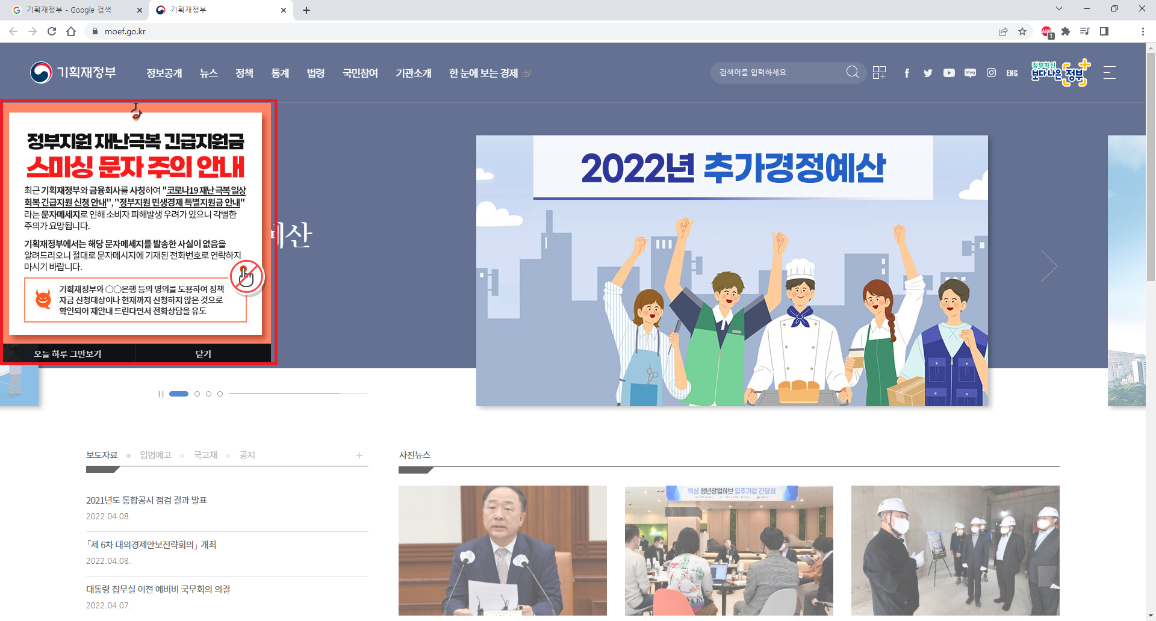Select the active first slide indicator
The image size is (1156, 621).
click(179, 394)
